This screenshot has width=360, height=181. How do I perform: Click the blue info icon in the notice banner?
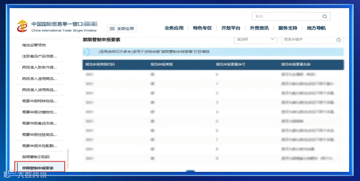[x=86, y=52]
